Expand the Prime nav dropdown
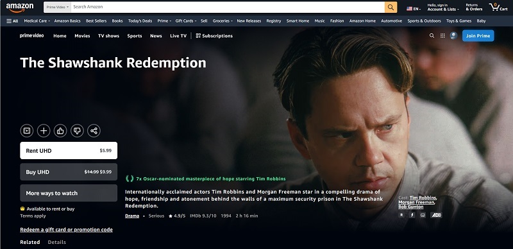513x249 pixels. tap(164, 21)
